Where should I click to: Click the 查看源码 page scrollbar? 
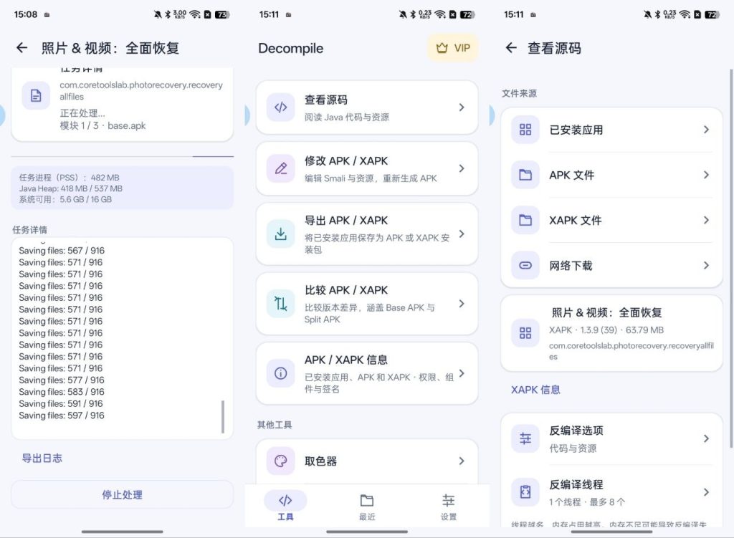(x=731, y=258)
